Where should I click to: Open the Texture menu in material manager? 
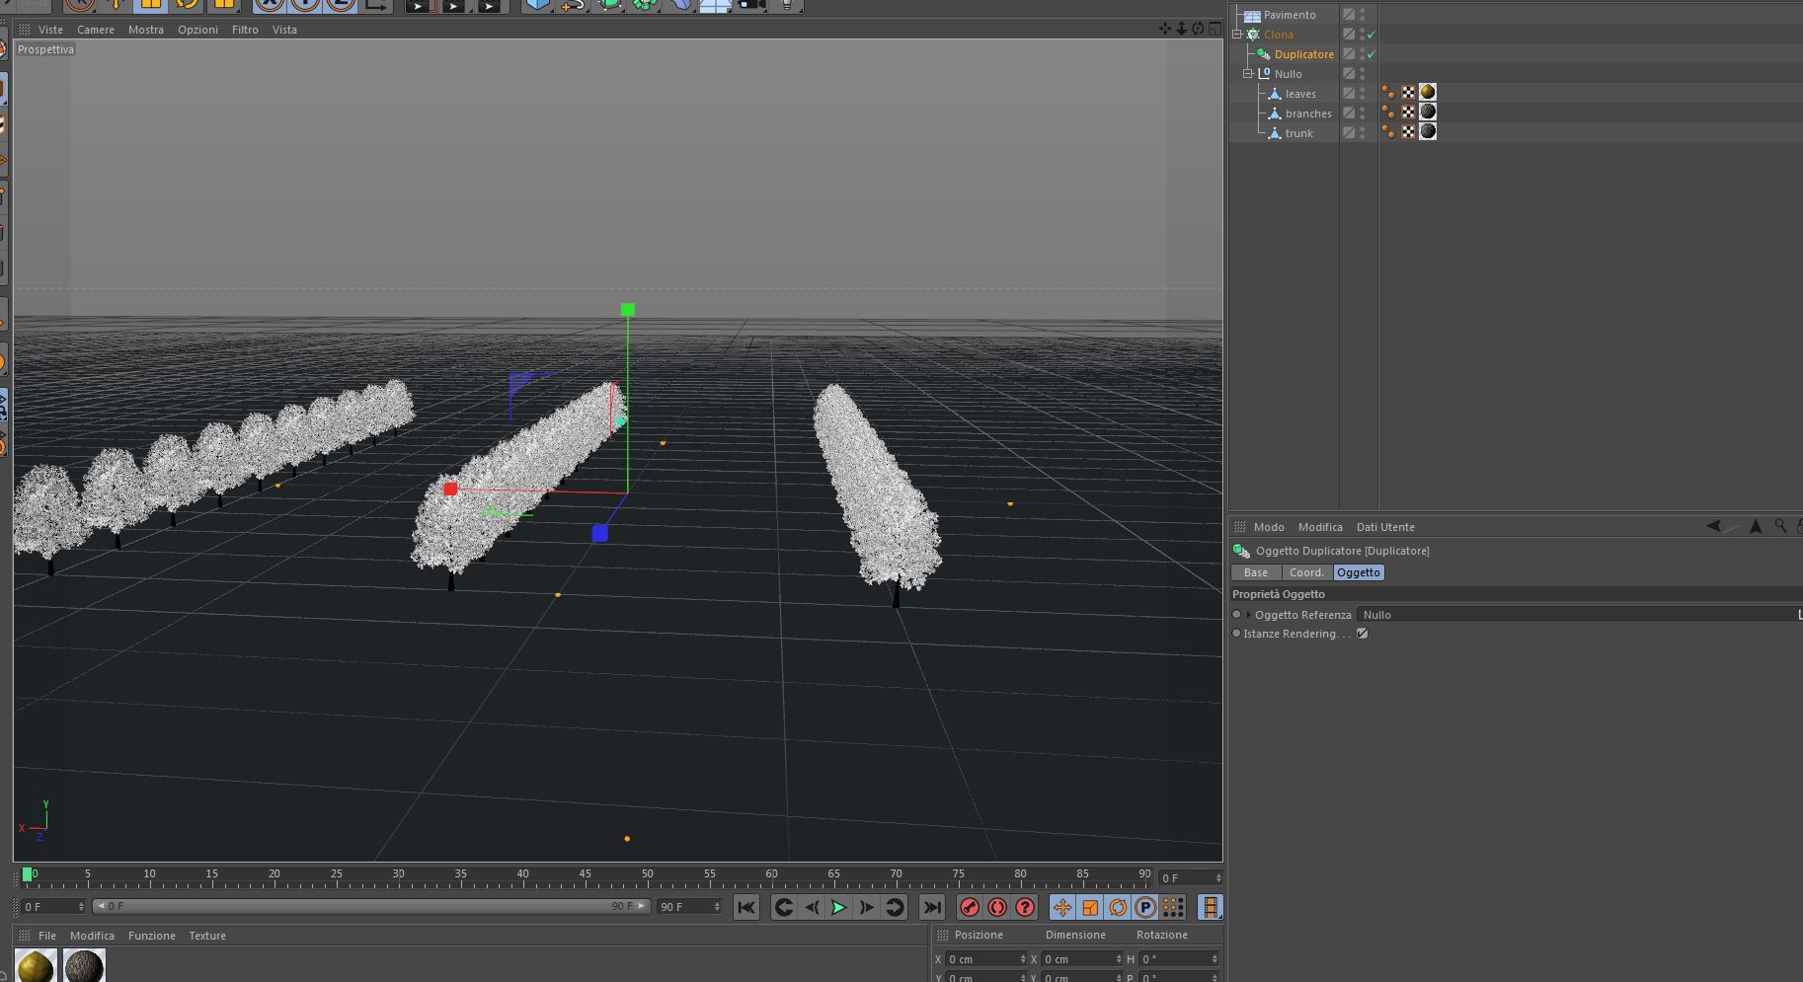point(207,936)
